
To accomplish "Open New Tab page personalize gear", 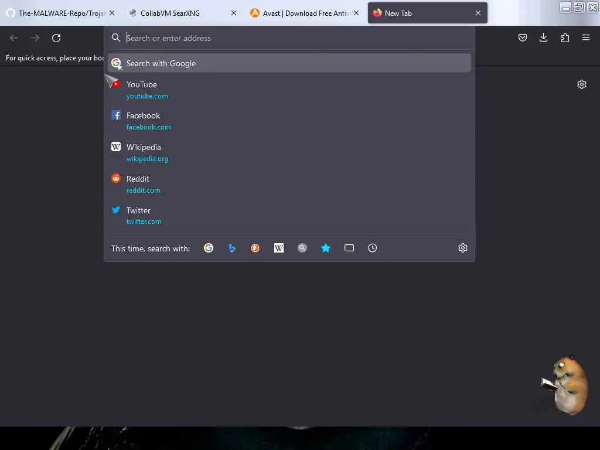I will [x=582, y=84].
